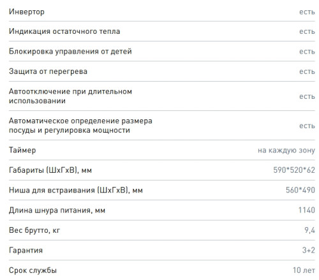
Task: Select the Защита от перегрева label
Action: click(x=48, y=71)
